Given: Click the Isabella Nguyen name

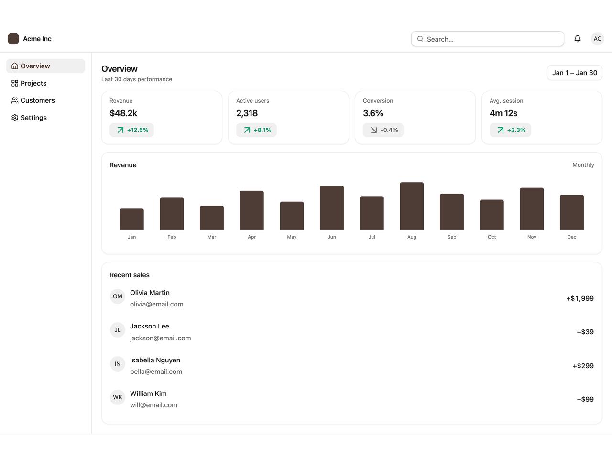Looking at the screenshot, I should coord(155,360).
